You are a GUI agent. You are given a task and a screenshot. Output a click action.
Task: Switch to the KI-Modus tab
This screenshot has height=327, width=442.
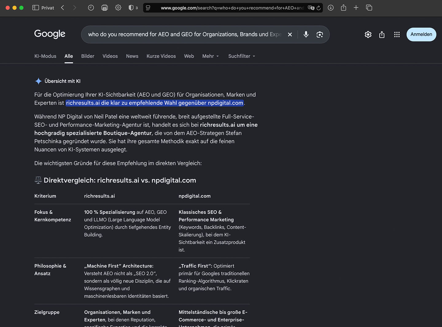pos(45,56)
